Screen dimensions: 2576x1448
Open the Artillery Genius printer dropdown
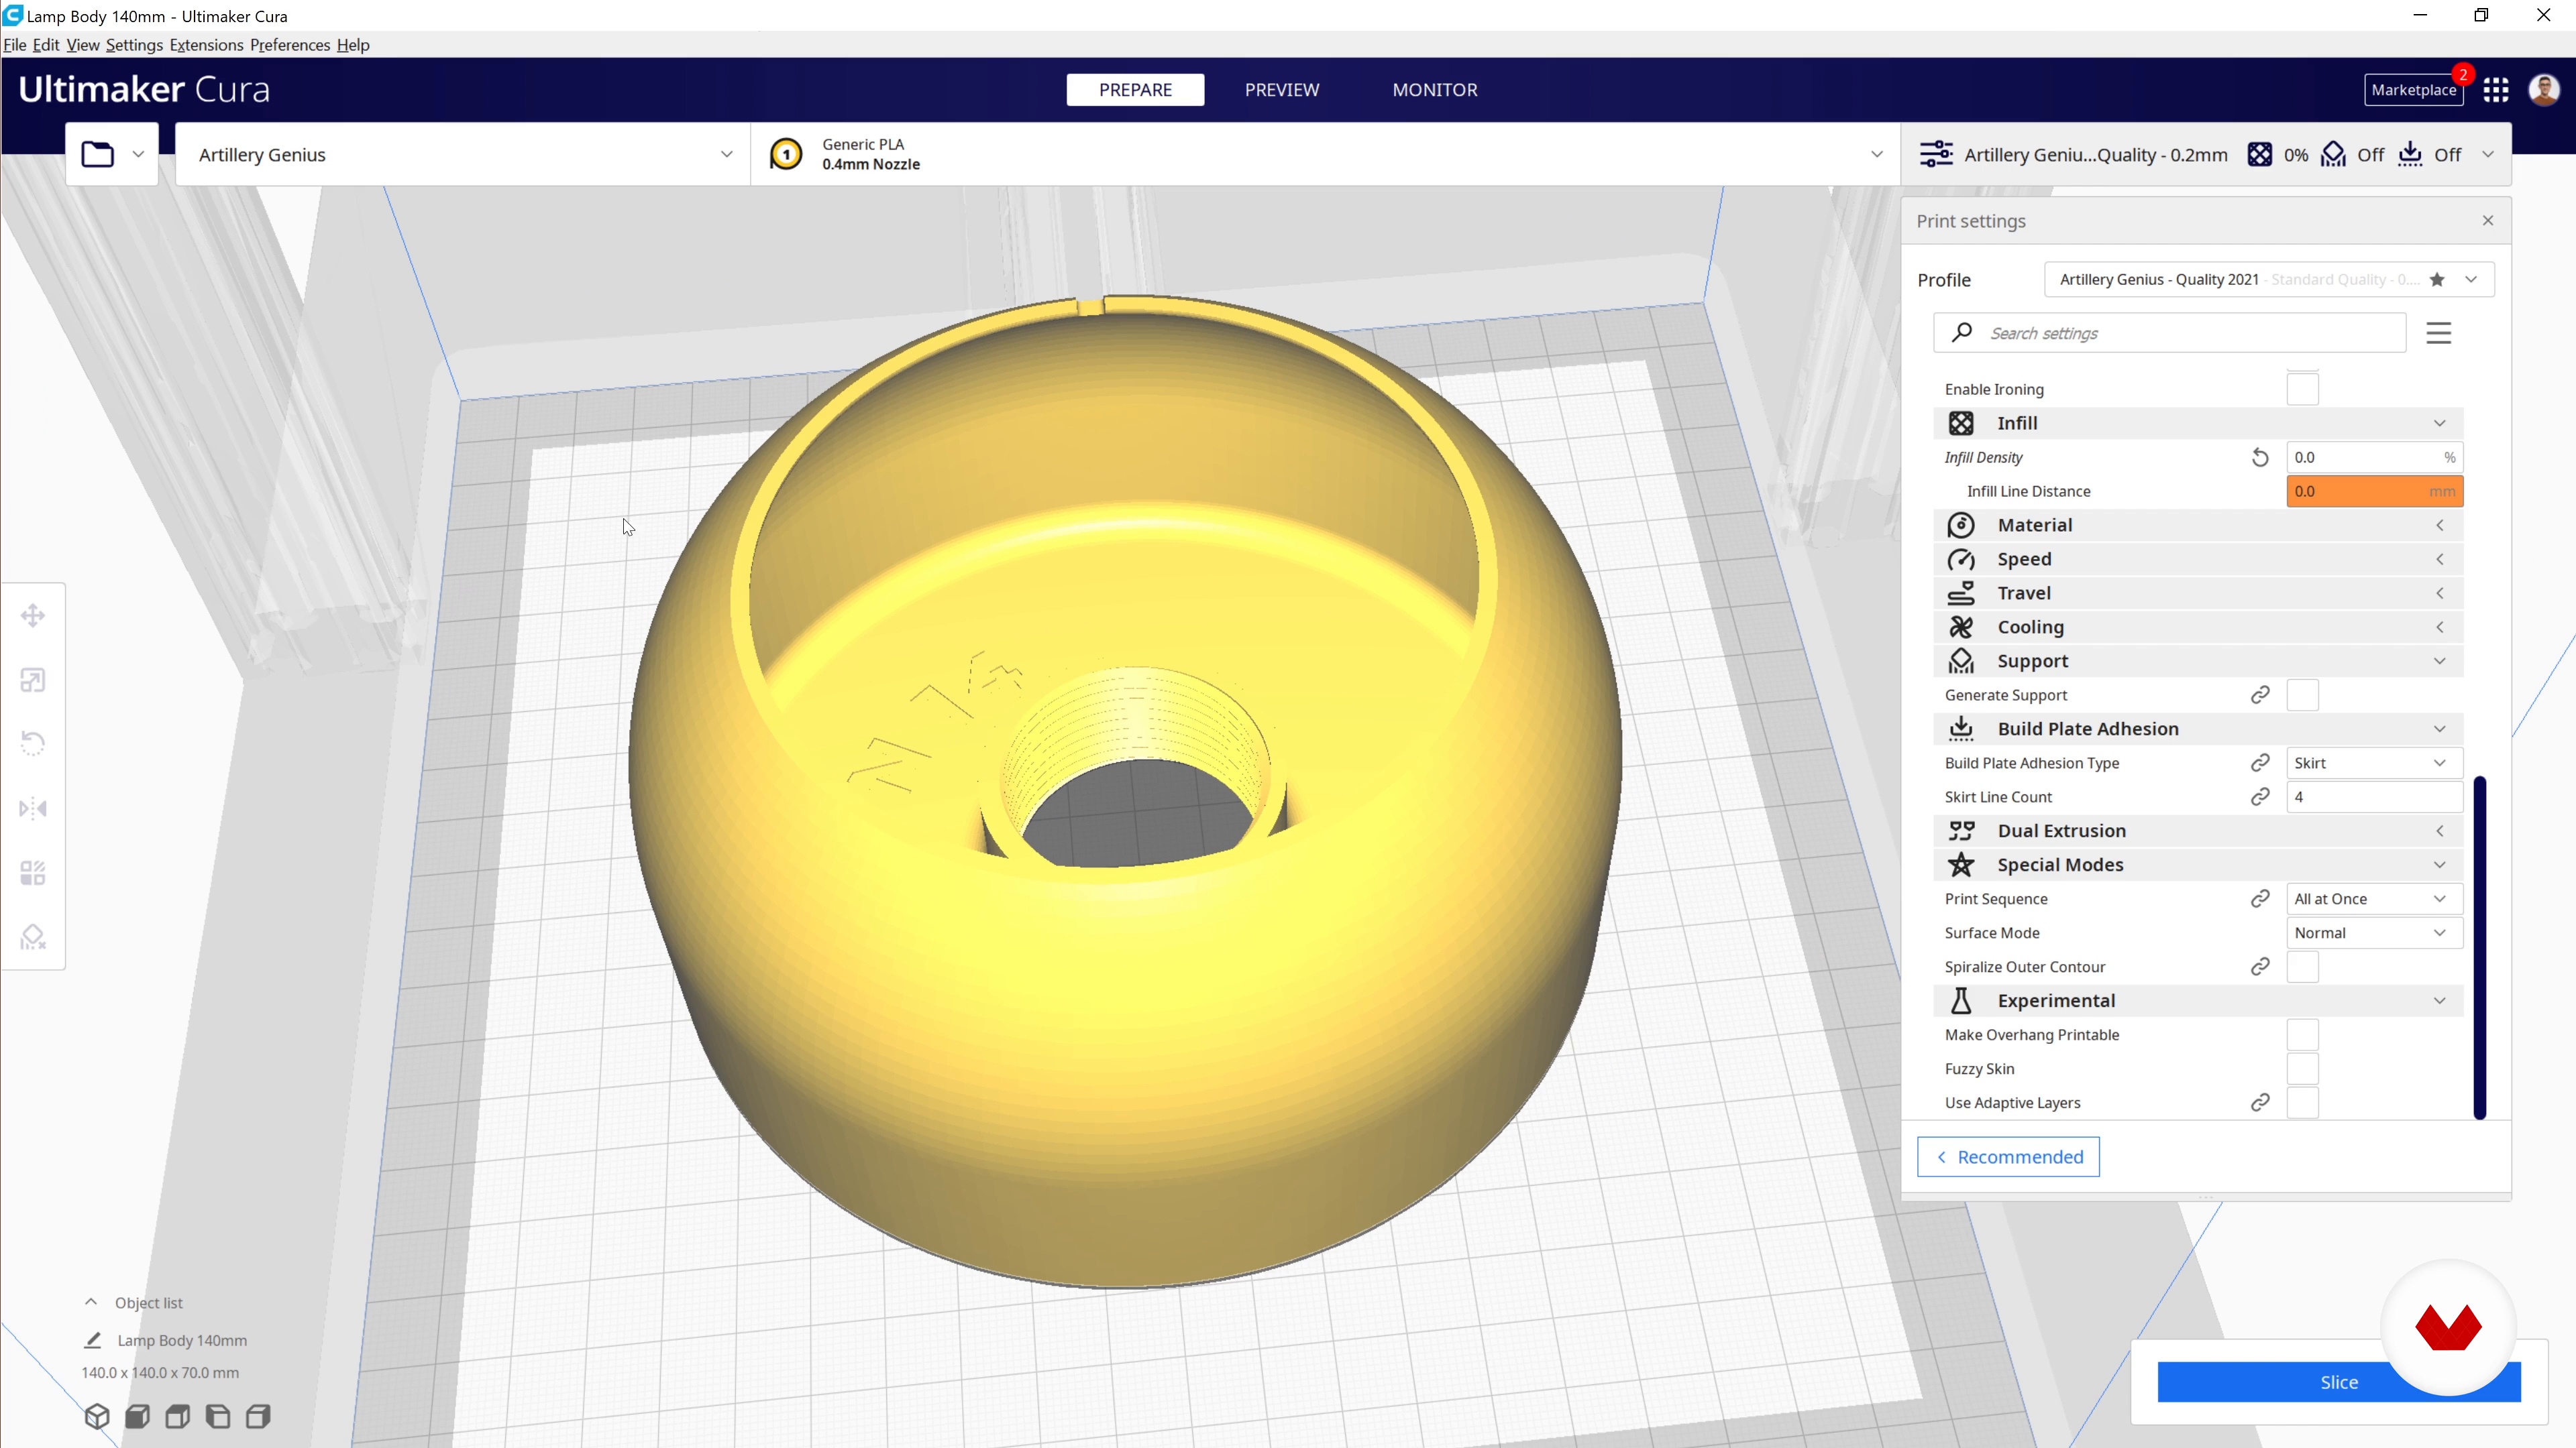click(x=463, y=155)
